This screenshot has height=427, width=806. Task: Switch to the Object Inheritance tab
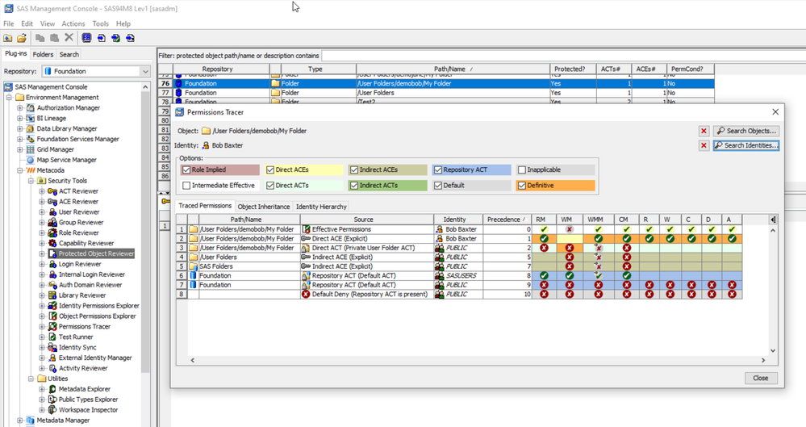[264, 207]
